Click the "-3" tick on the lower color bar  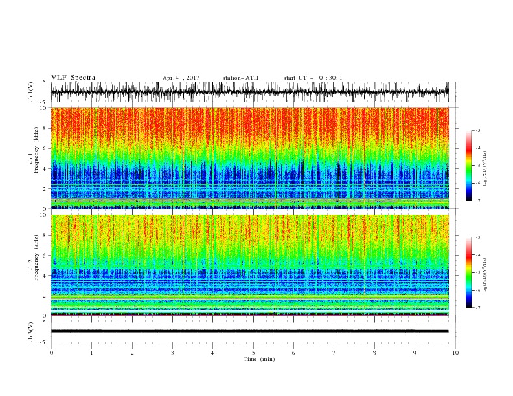coord(477,237)
